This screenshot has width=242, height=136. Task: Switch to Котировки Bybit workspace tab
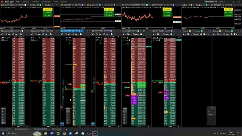41,129
